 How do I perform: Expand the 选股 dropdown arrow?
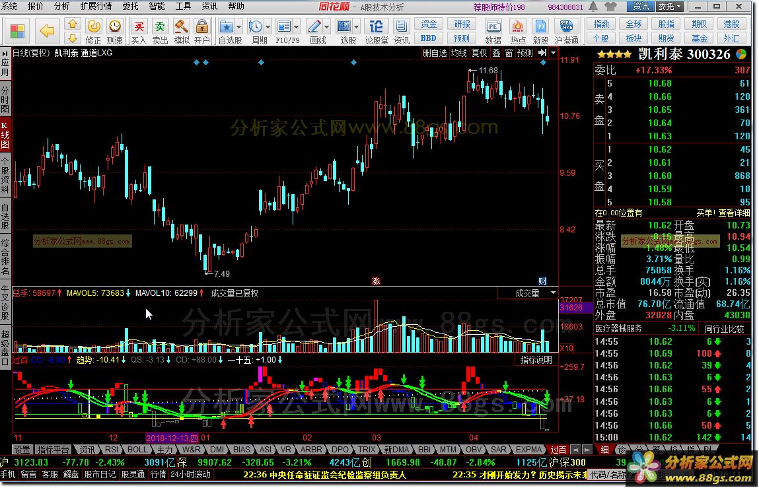coord(357,26)
